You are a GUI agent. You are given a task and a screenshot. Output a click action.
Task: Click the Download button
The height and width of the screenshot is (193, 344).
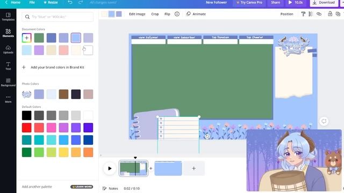(324, 3)
